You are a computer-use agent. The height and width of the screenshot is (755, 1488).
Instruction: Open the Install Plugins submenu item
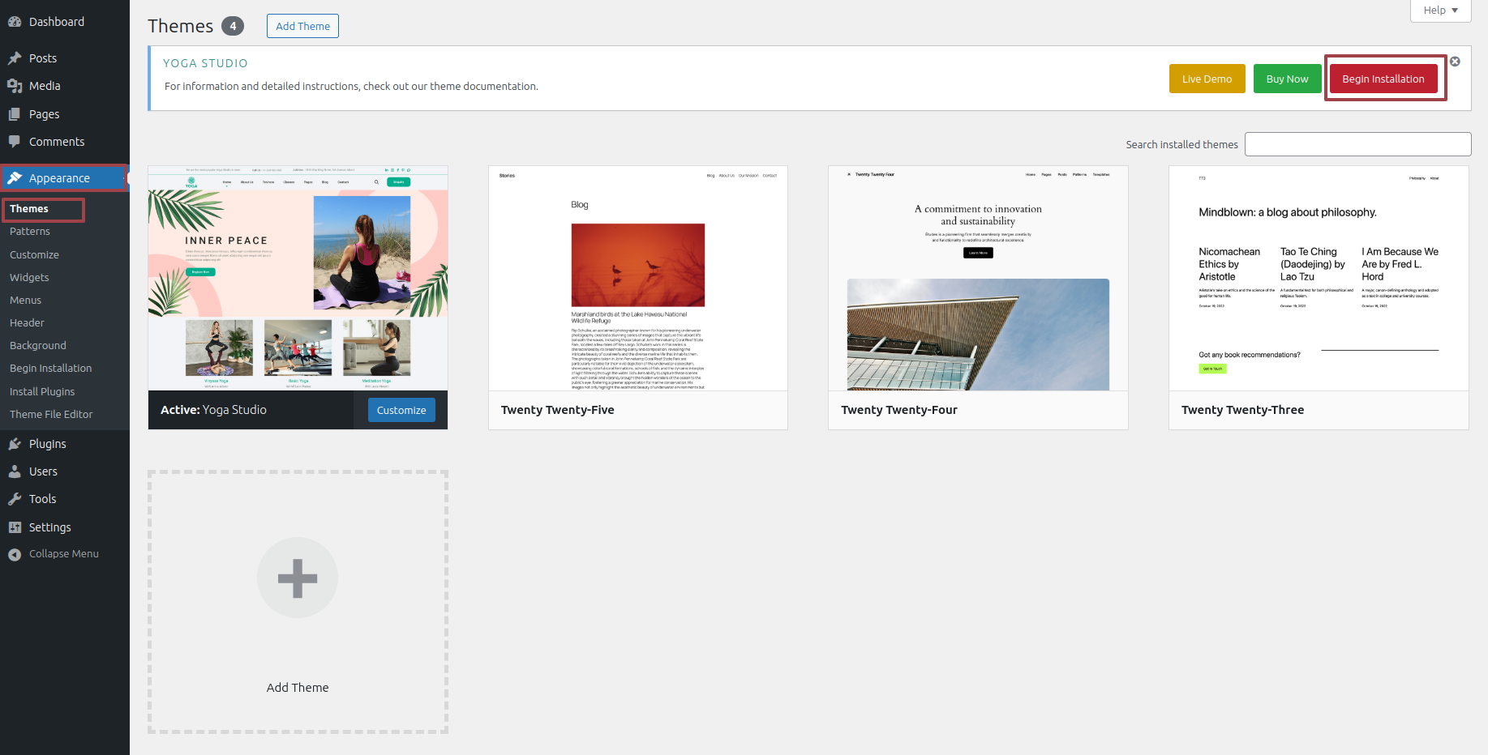(42, 391)
